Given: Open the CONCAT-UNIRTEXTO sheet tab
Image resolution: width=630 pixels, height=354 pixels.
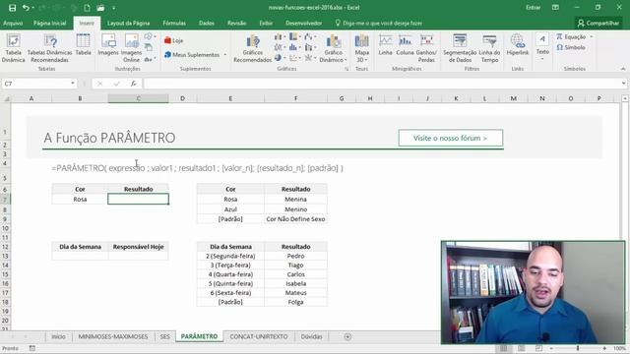Looking at the screenshot, I should click(259, 336).
